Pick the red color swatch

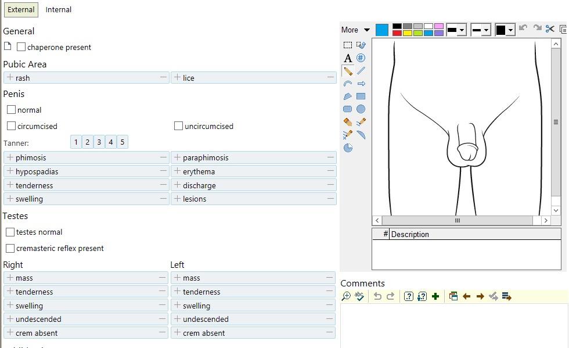[x=397, y=33]
